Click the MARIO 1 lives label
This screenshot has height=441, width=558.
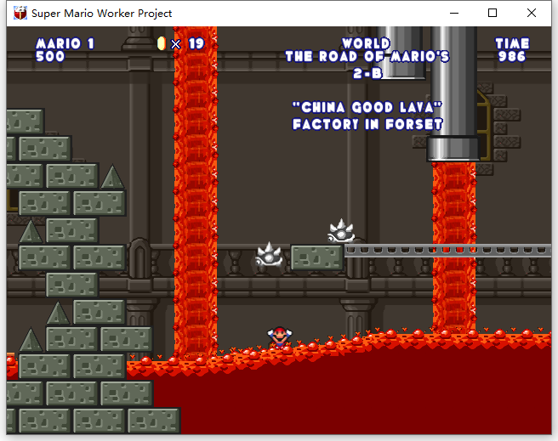pyautogui.click(x=65, y=43)
